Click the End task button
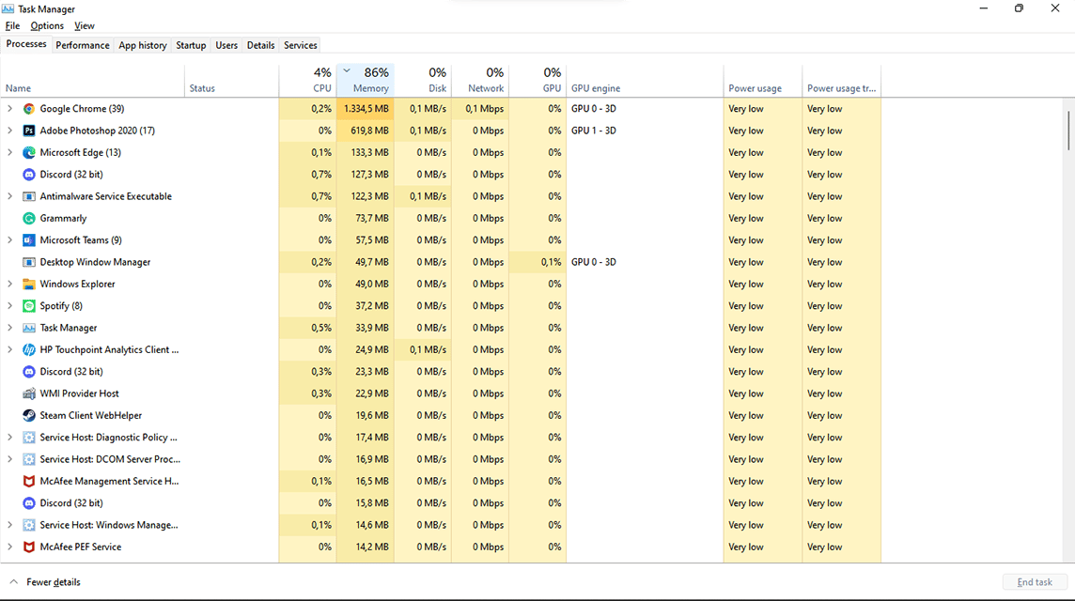Image resolution: width=1075 pixels, height=601 pixels. [1035, 582]
